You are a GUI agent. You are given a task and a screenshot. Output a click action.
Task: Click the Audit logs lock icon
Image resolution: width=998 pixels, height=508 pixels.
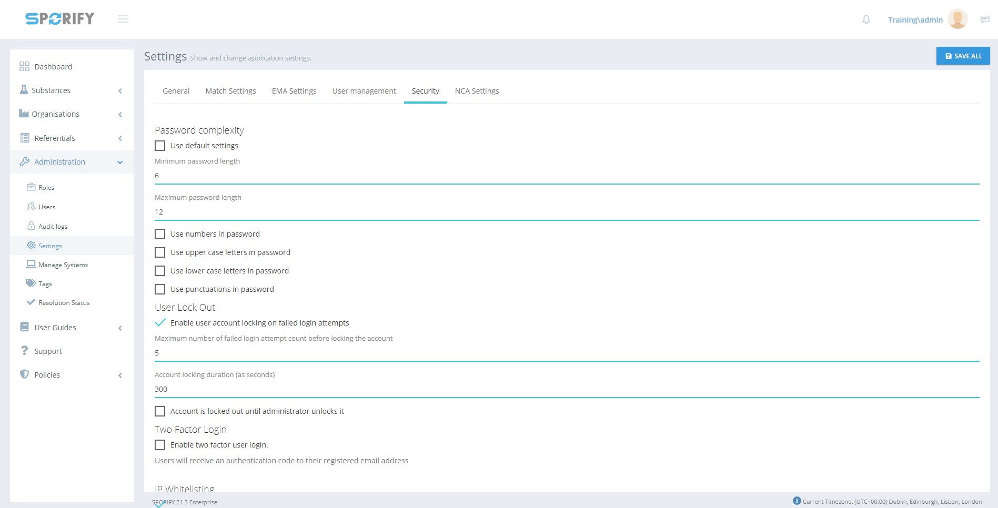pyautogui.click(x=31, y=226)
